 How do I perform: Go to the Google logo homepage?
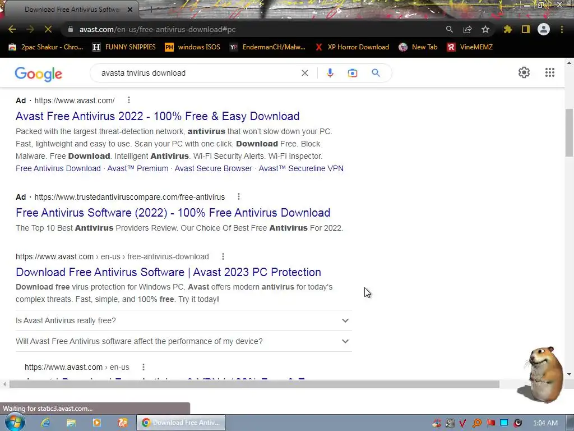39,74
